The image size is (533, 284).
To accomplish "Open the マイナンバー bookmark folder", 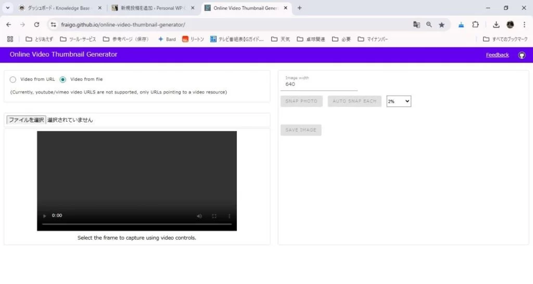I will [x=373, y=39].
